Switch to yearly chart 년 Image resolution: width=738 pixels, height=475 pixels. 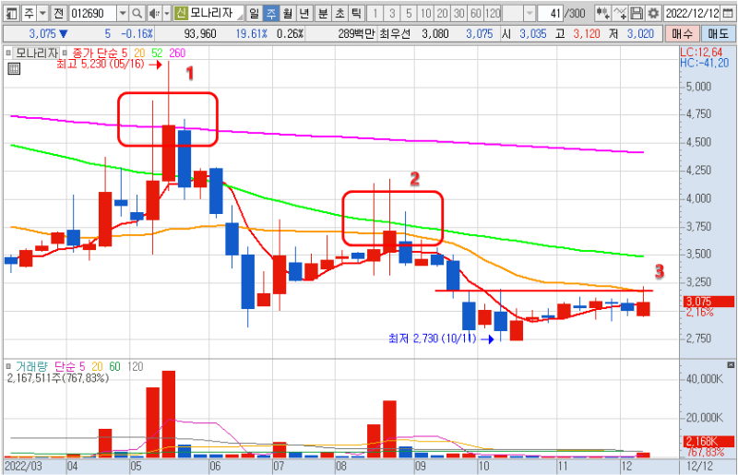pos(304,13)
